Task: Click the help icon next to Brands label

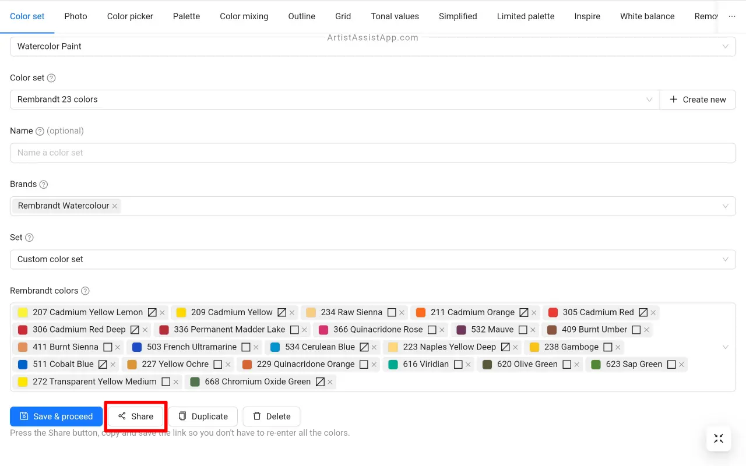Action: tap(43, 185)
